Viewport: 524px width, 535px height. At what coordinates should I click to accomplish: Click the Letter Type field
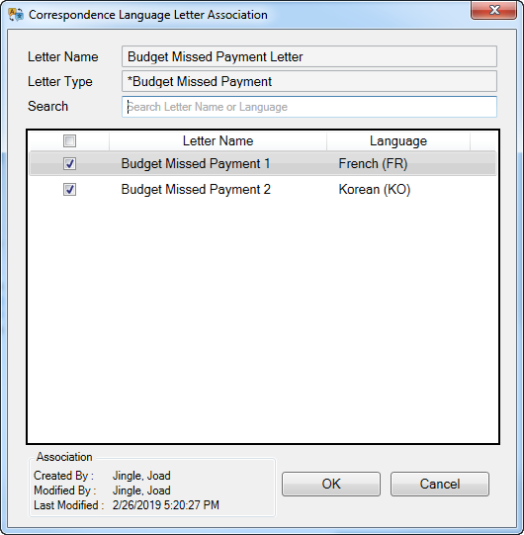tap(309, 81)
